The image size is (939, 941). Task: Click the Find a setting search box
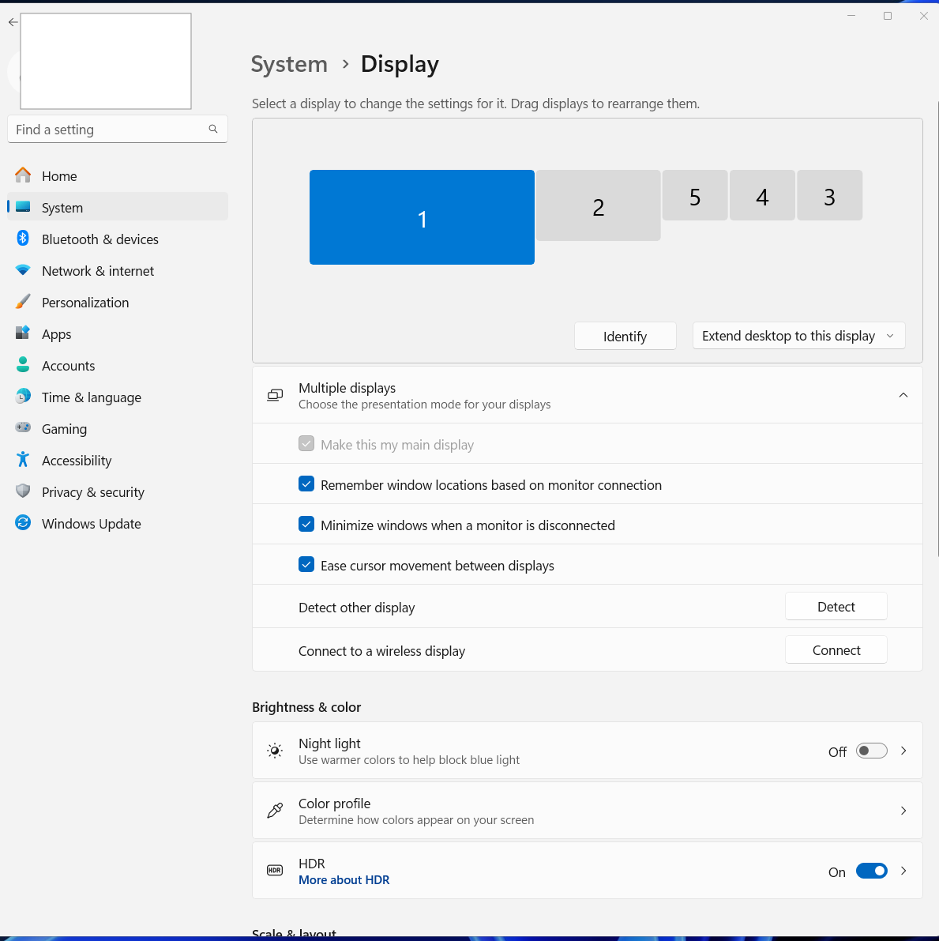tap(118, 129)
